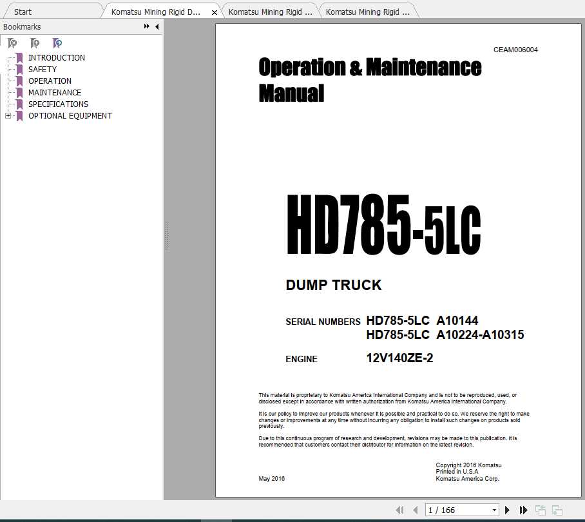Navigate to the MAINTENANCE bookmark
This screenshot has width=585, height=522.
pyautogui.click(x=55, y=93)
